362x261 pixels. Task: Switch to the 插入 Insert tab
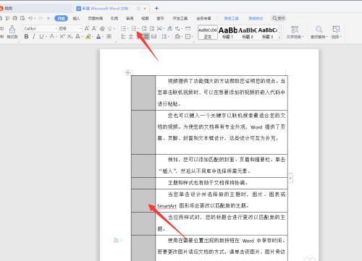(76, 18)
